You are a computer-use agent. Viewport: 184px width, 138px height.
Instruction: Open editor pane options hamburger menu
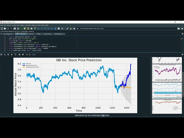coord(182,34)
